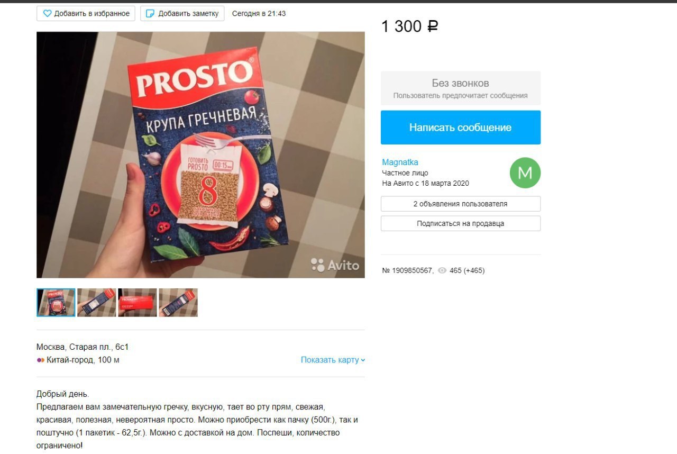Click the chevron next to Показать карту
Screen dimensions: 677x454
pos(363,360)
